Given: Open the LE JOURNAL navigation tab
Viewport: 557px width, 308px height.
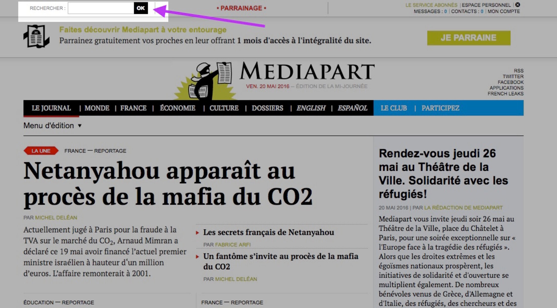Looking at the screenshot, I should pyautogui.click(x=51, y=108).
